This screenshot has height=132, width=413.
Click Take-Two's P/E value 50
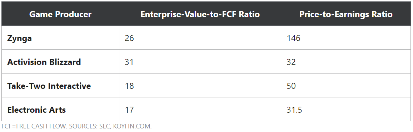291,86
